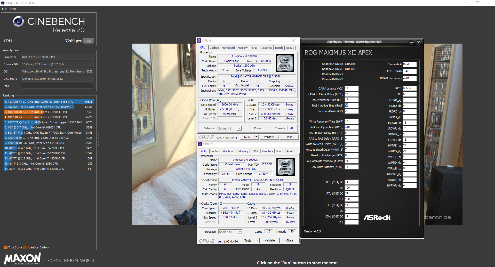Viewport: 495px width, 267px height.
Task: Minimize the upper CPU-Z window
Action: click(x=270, y=41)
